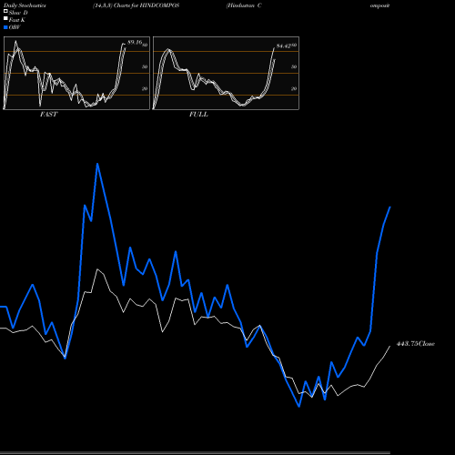Open the FAST stochastic chart thumbnail

[76, 73]
